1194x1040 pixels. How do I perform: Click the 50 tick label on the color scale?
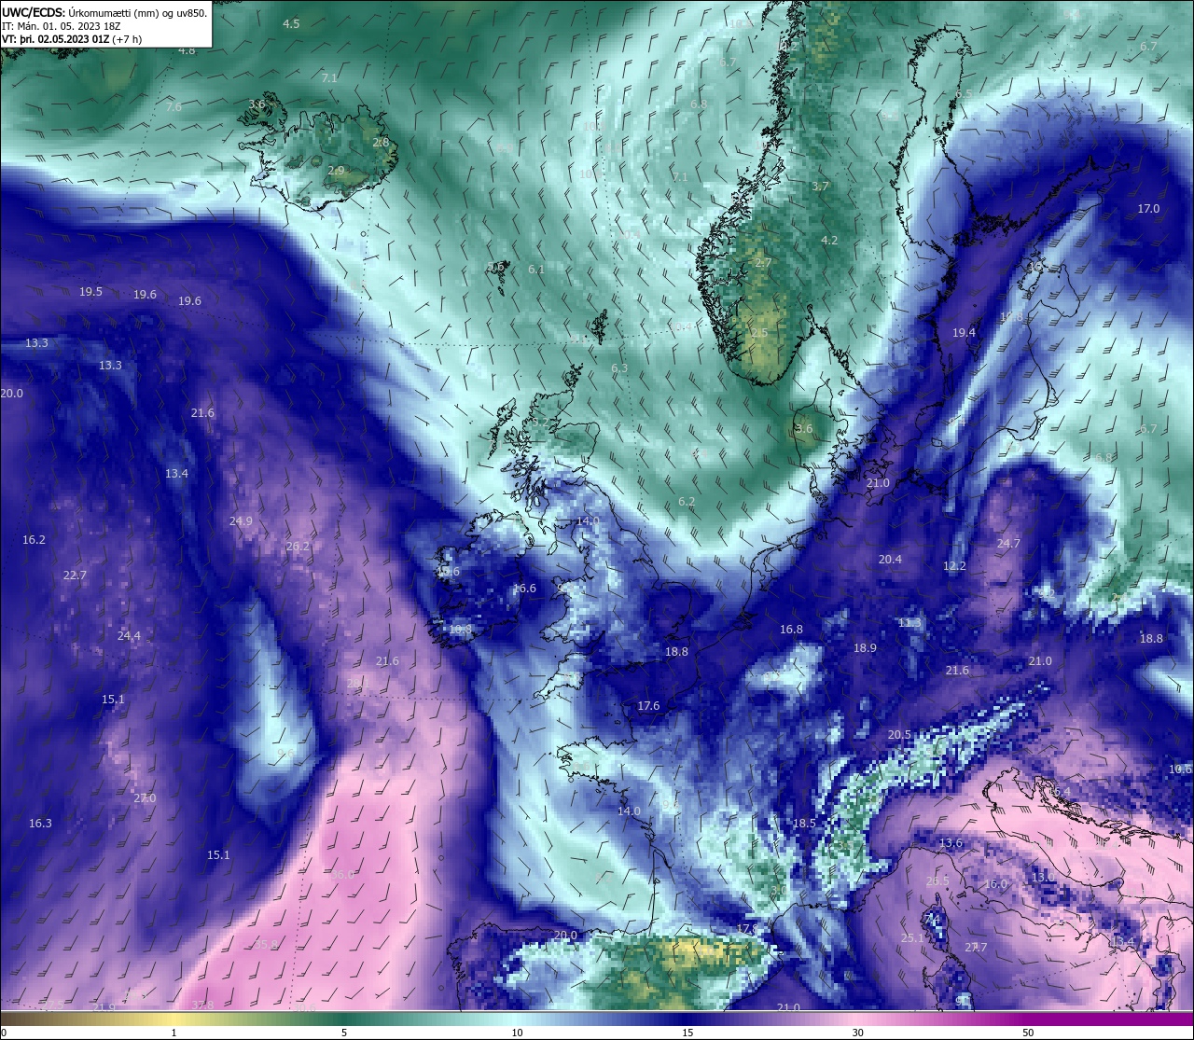coord(1028,1033)
